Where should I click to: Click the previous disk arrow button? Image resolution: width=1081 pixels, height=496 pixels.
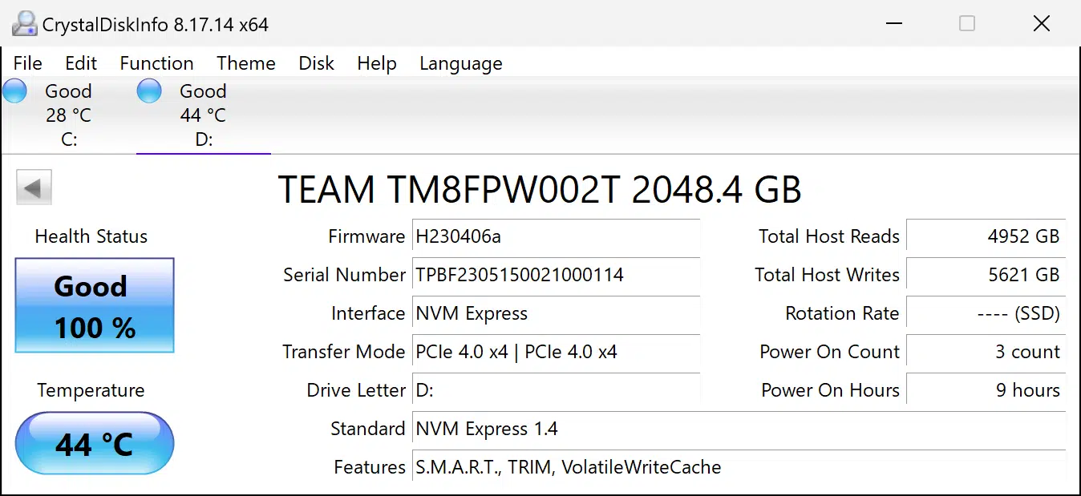coord(34,188)
